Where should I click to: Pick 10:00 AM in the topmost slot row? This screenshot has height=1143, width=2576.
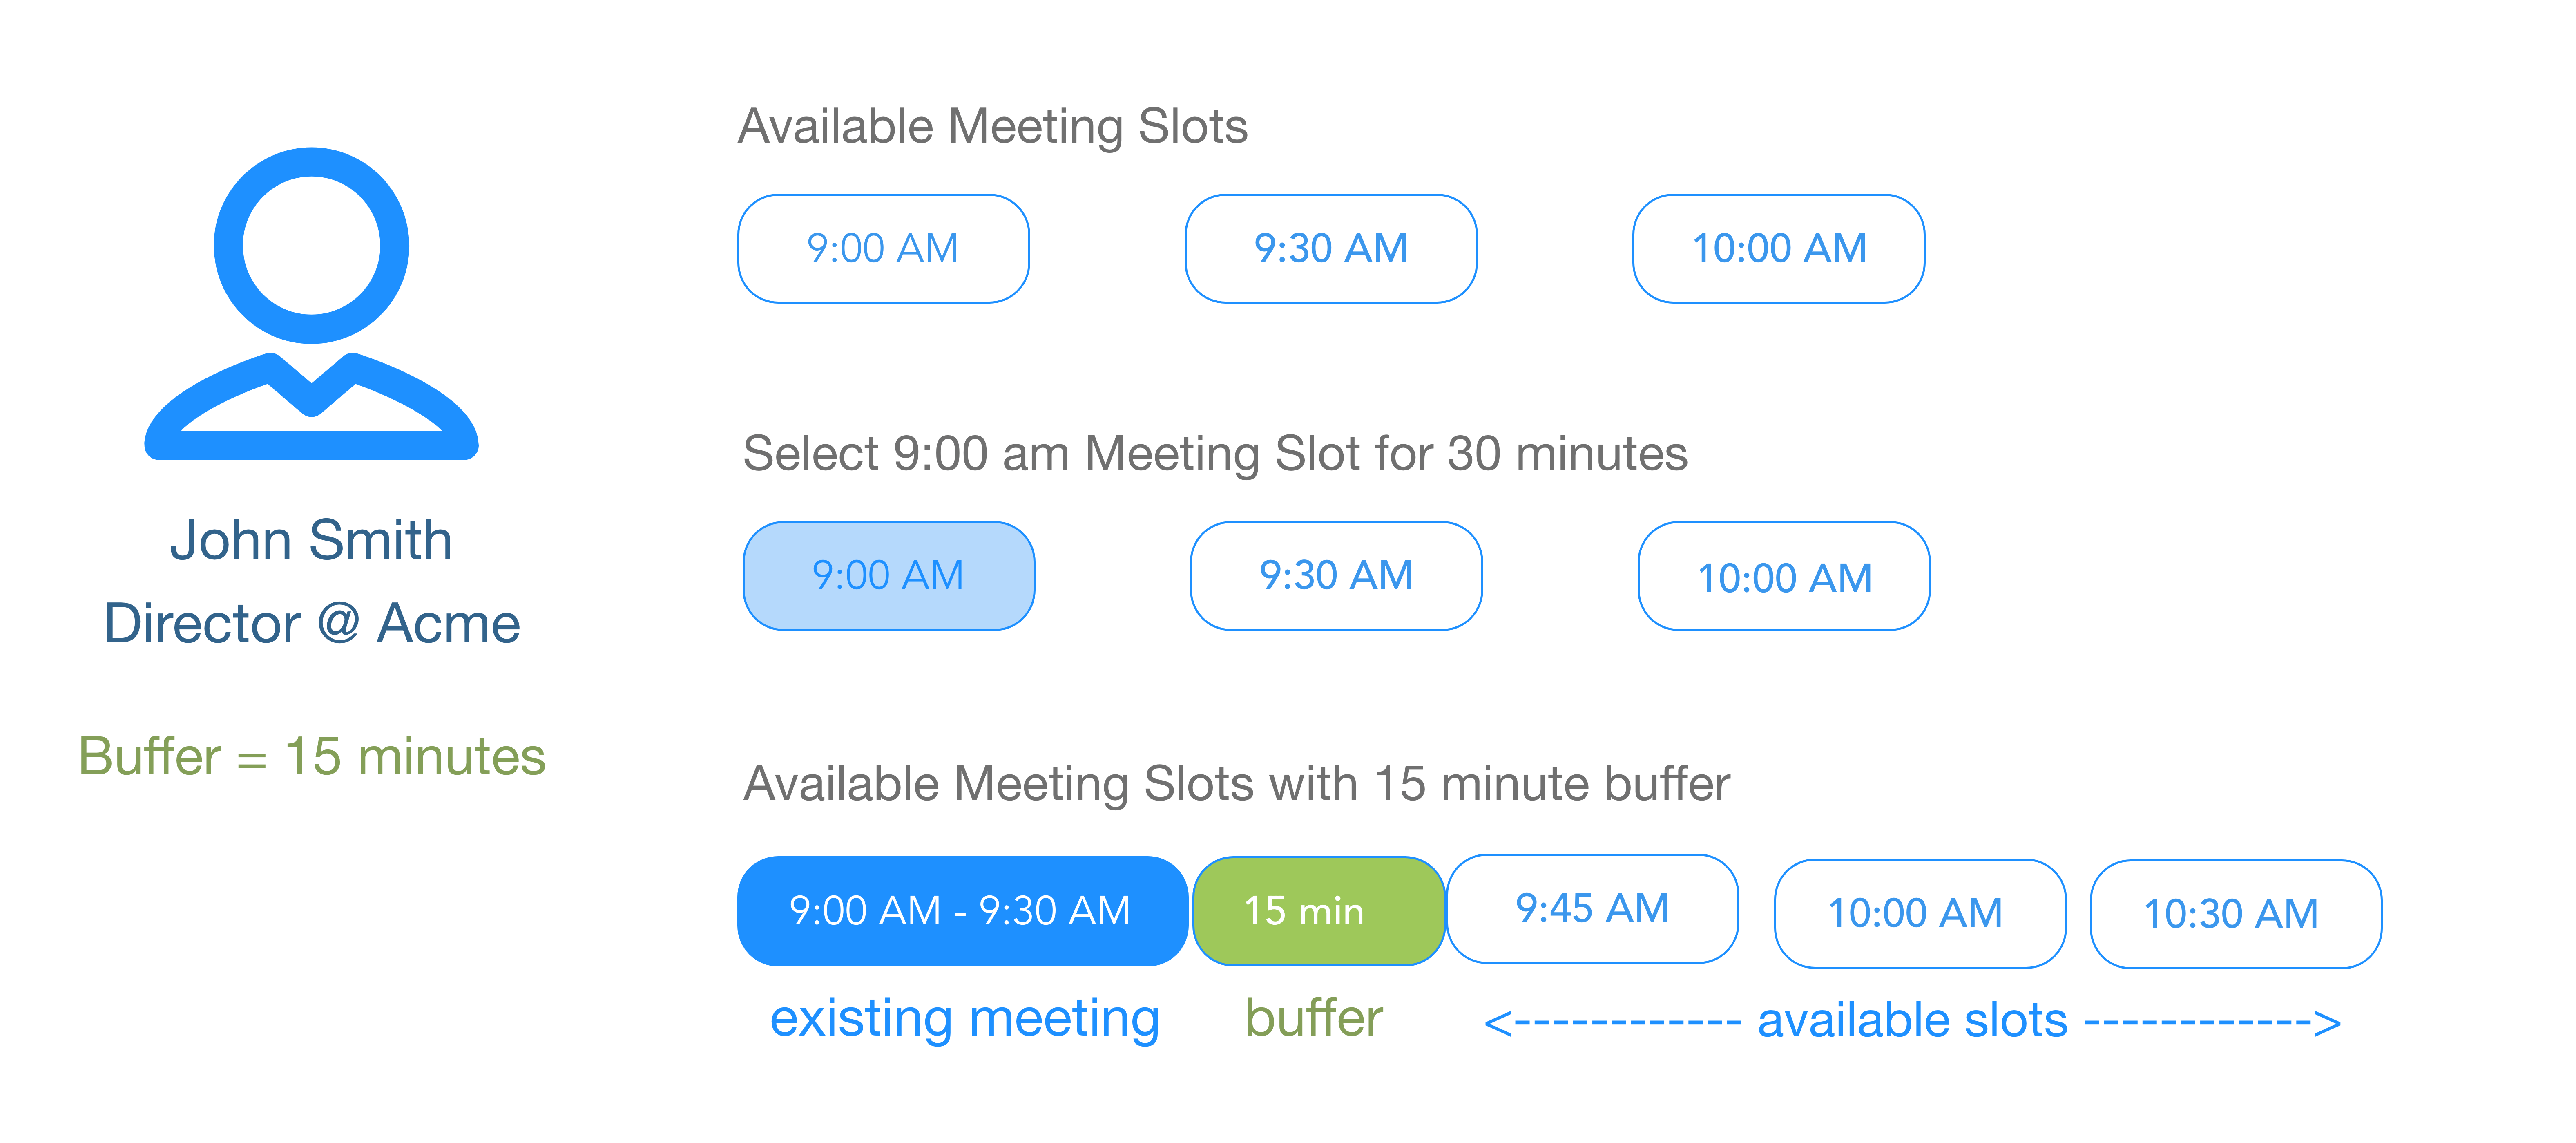[1778, 249]
